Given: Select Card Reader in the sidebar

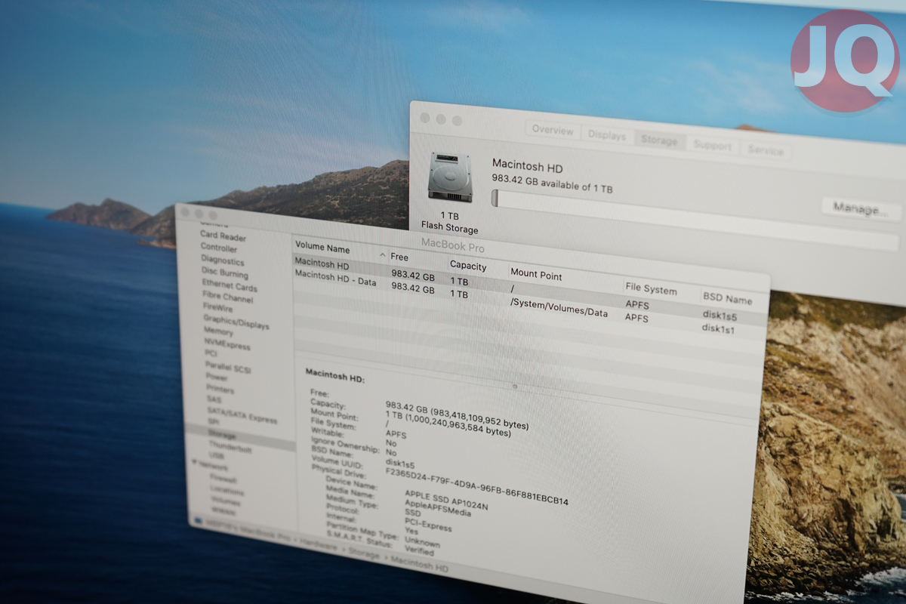Looking at the screenshot, I should pyautogui.click(x=223, y=236).
